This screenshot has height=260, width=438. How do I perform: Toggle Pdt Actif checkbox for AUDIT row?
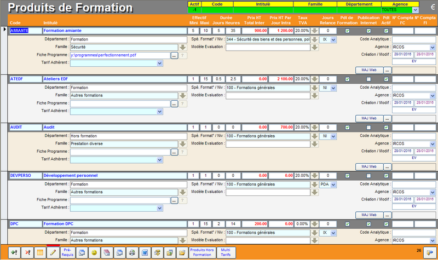[387, 128]
